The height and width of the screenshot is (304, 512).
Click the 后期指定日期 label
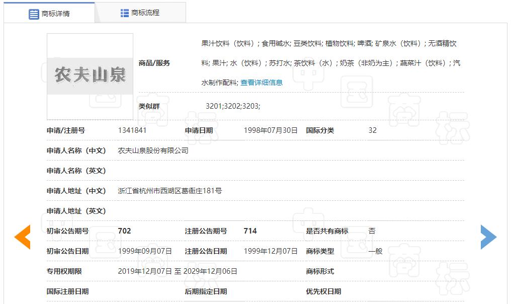[206, 291]
